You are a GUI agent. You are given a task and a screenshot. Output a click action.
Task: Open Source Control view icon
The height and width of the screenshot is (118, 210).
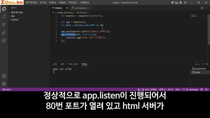tap(4, 25)
